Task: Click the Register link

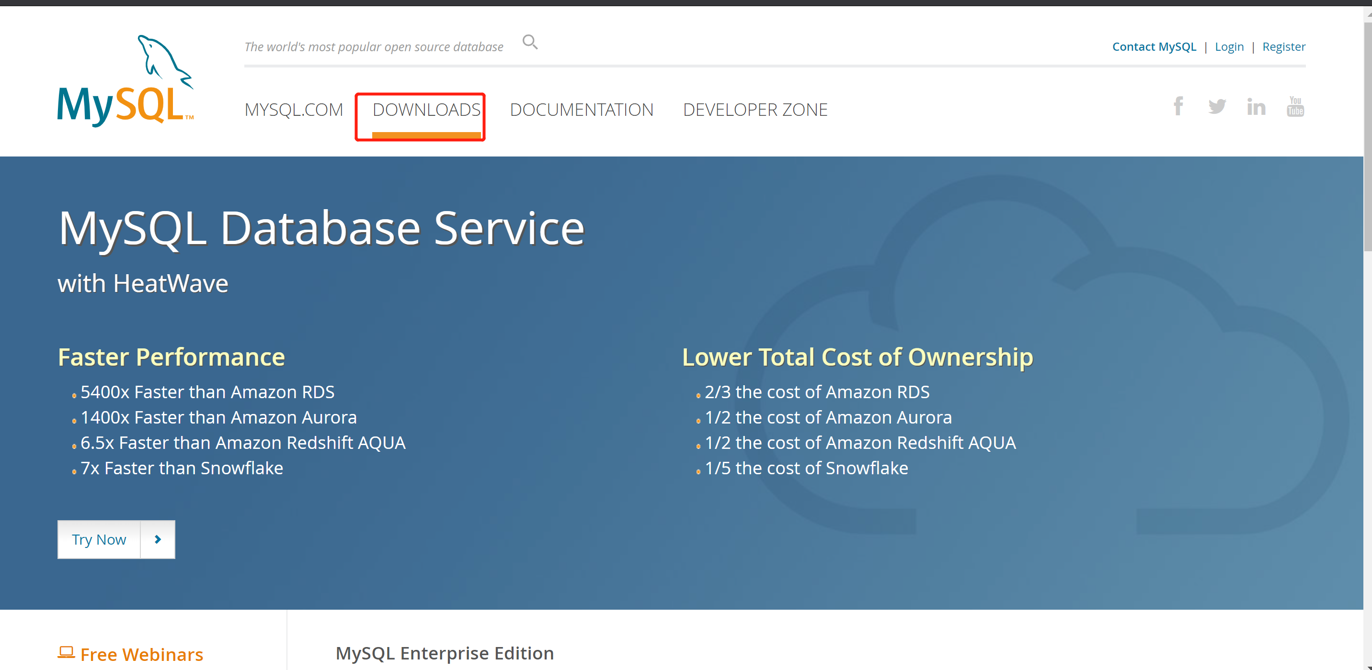Action: point(1283,47)
